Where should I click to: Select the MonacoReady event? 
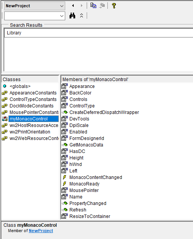84,184
